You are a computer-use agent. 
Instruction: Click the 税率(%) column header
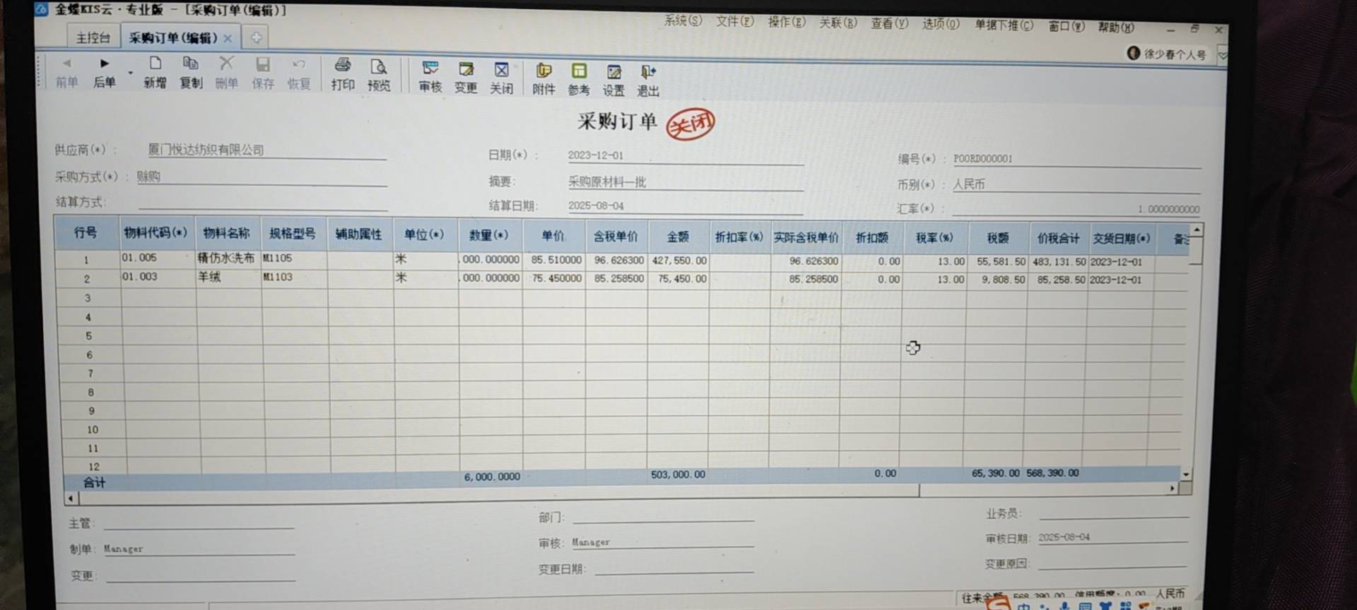pyautogui.click(x=934, y=239)
